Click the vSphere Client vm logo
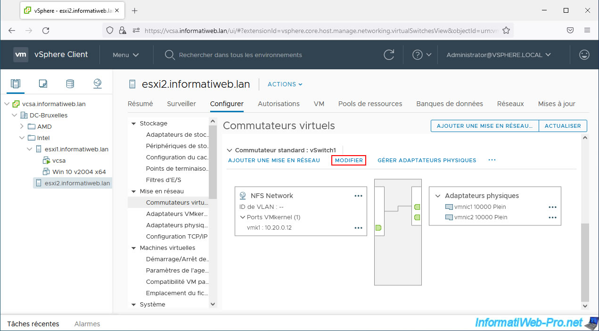 coord(21,55)
